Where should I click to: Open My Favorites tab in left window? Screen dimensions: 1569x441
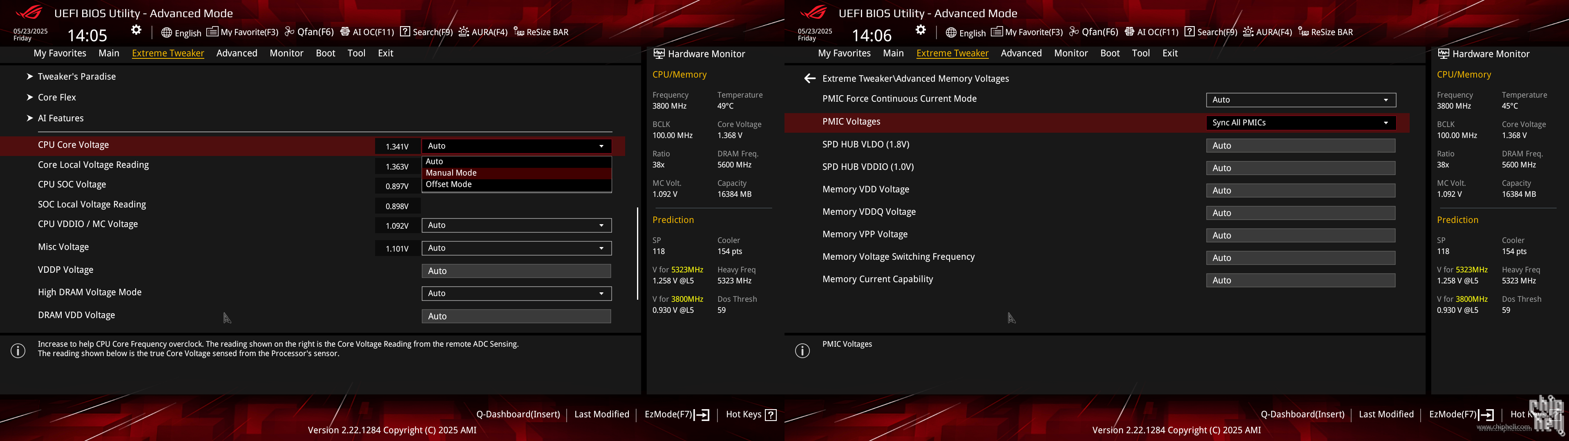[60, 53]
